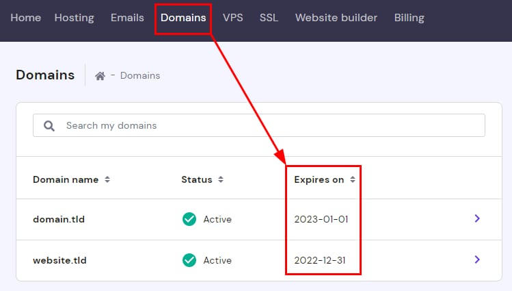Click the home icon in breadcrumb

100,76
